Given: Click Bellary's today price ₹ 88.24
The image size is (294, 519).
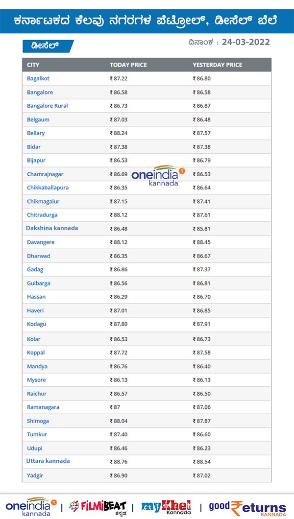Looking at the screenshot, I should coord(119,133).
